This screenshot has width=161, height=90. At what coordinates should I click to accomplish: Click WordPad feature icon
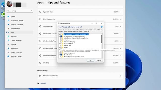tap(40, 63)
